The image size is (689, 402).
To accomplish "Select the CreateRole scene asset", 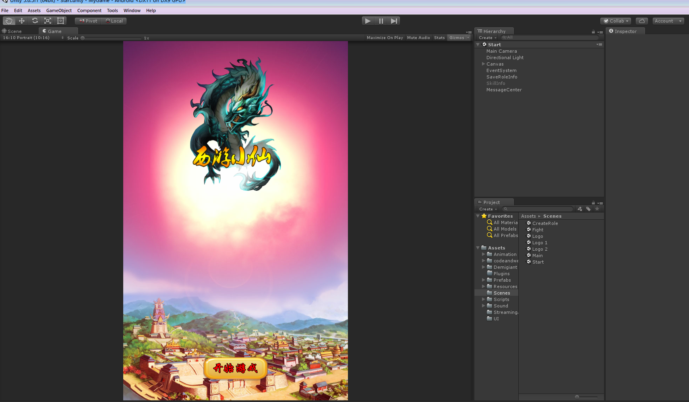I will point(545,223).
